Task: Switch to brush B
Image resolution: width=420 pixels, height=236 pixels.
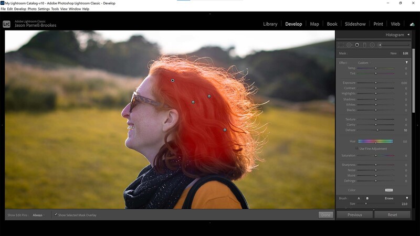Action: click(367, 198)
